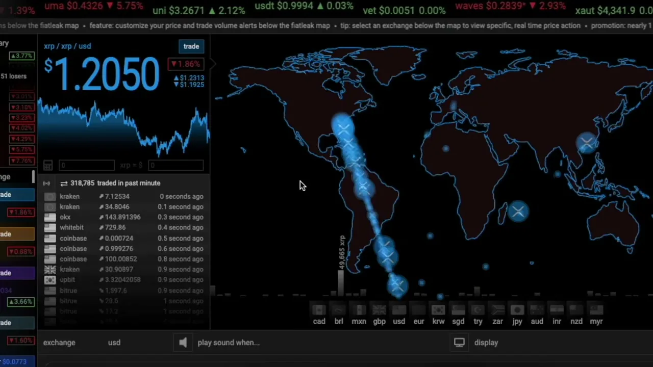Click the '318,785 traded in past minute' text
This screenshot has width=653, height=367.
[115, 183]
